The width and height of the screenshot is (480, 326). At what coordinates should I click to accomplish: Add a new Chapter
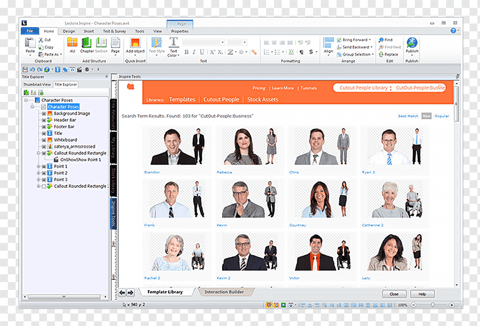87,45
